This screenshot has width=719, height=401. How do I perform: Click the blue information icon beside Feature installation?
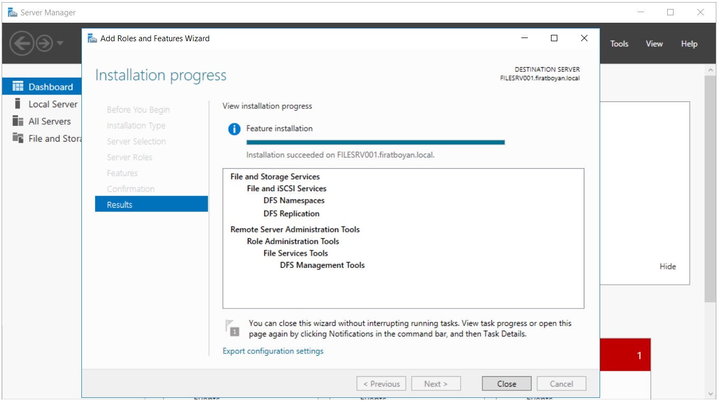pyautogui.click(x=234, y=129)
